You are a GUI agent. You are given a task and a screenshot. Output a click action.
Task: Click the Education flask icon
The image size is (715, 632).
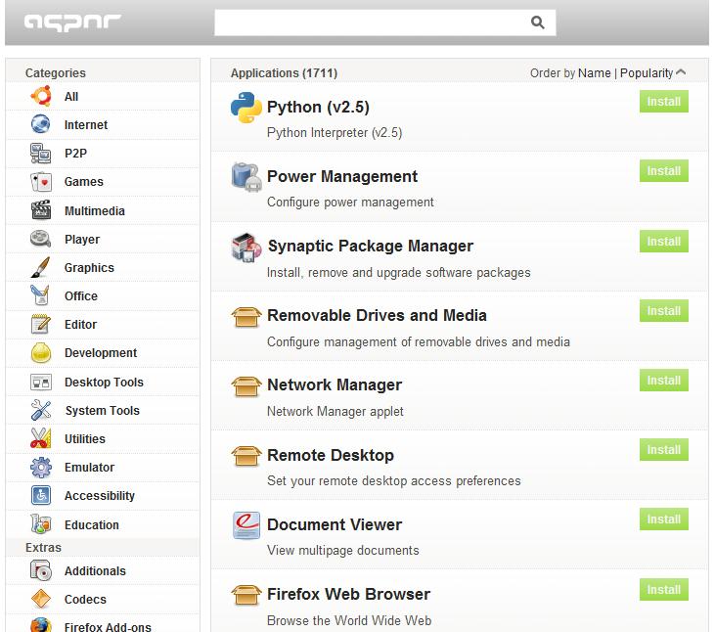coord(41,524)
